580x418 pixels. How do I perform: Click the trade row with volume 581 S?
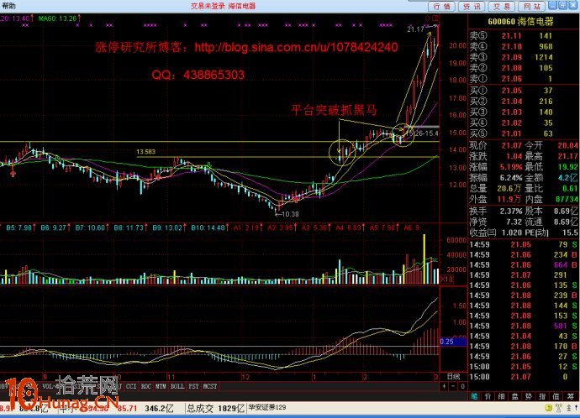pos(525,326)
